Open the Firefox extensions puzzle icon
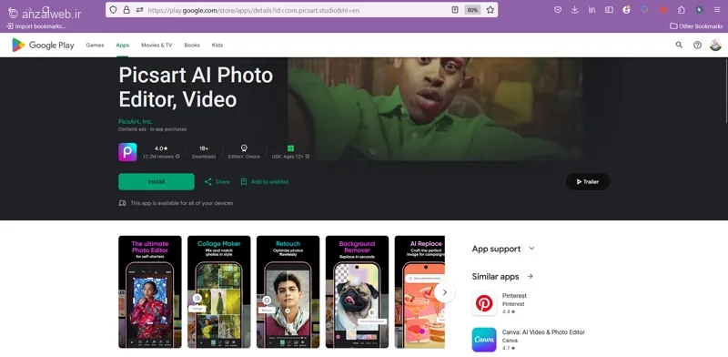 click(x=681, y=10)
